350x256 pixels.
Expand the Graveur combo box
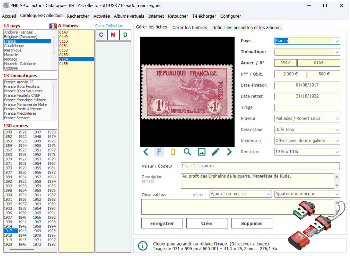337,119
